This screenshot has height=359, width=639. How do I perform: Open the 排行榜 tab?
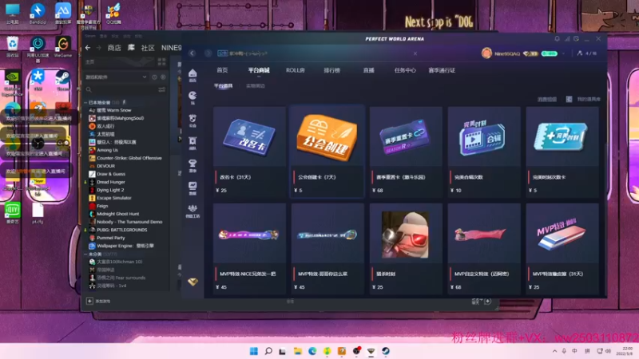point(331,70)
